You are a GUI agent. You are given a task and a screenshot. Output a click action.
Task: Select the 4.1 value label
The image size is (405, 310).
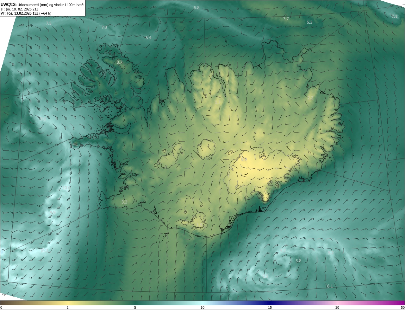75,144
